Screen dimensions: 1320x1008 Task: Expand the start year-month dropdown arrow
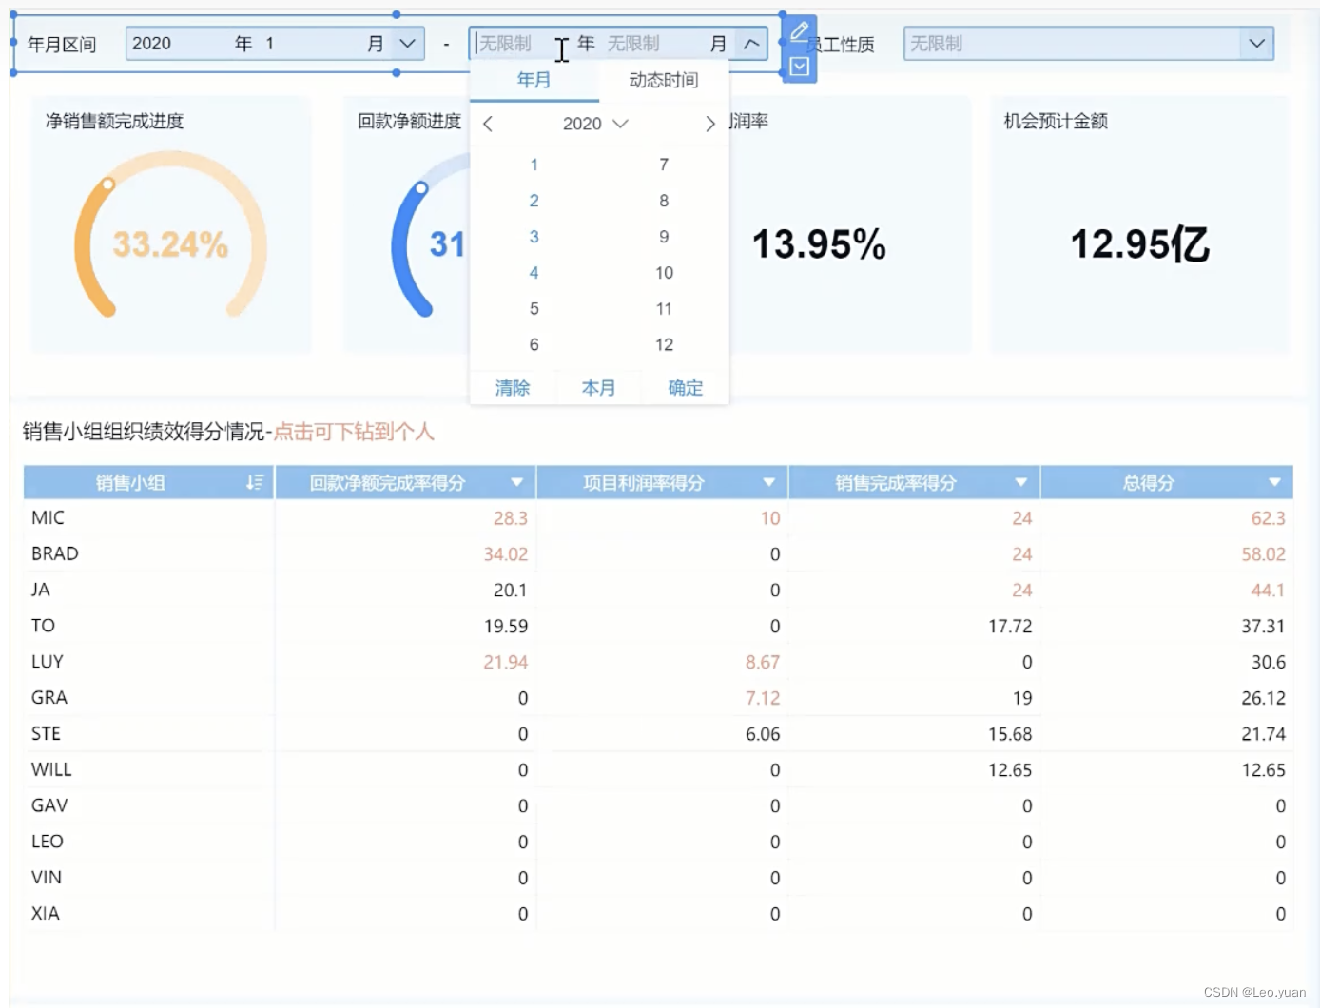(x=407, y=44)
